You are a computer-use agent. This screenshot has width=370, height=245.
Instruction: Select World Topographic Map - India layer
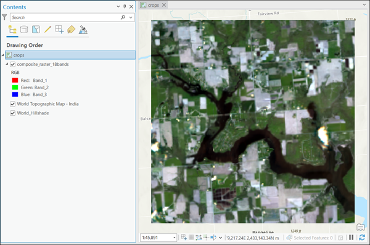coord(47,104)
